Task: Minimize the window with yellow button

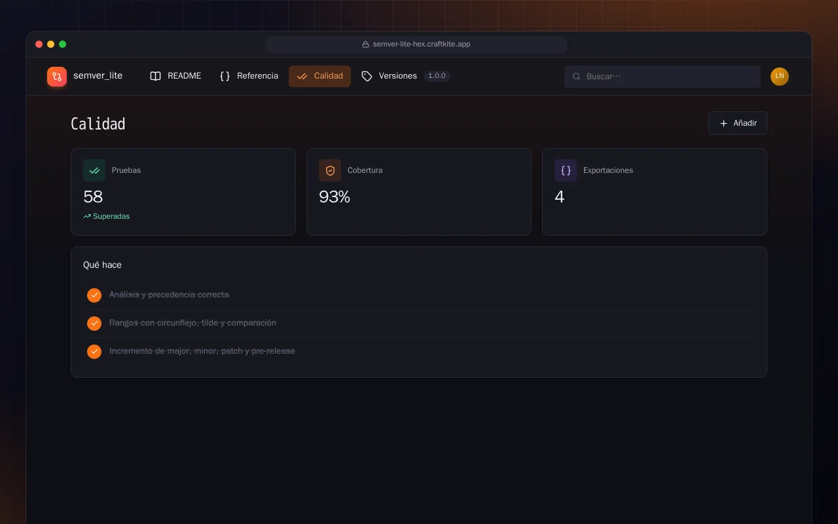Action: coord(51,45)
